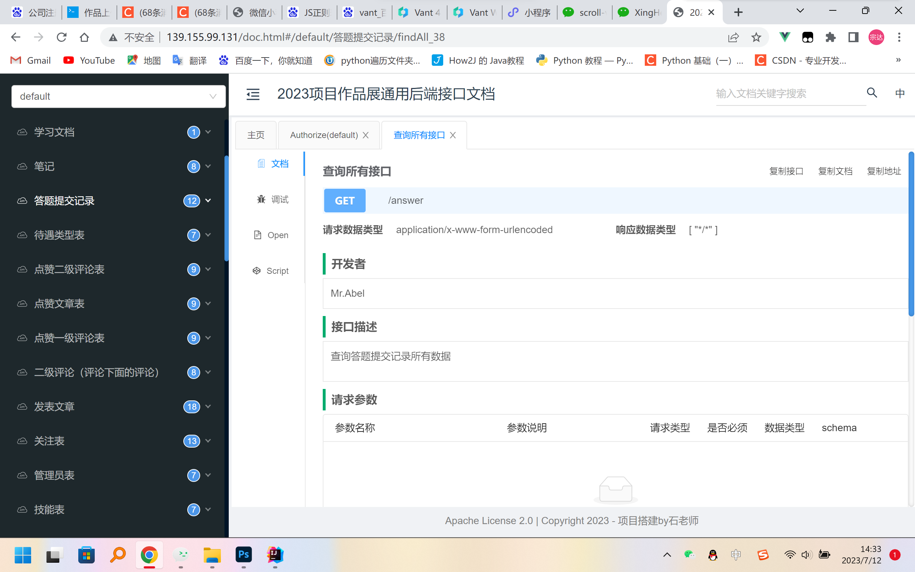This screenshot has width=915, height=572.
Task: Click the sidebar collapse menu icon
Action: tap(253, 93)
